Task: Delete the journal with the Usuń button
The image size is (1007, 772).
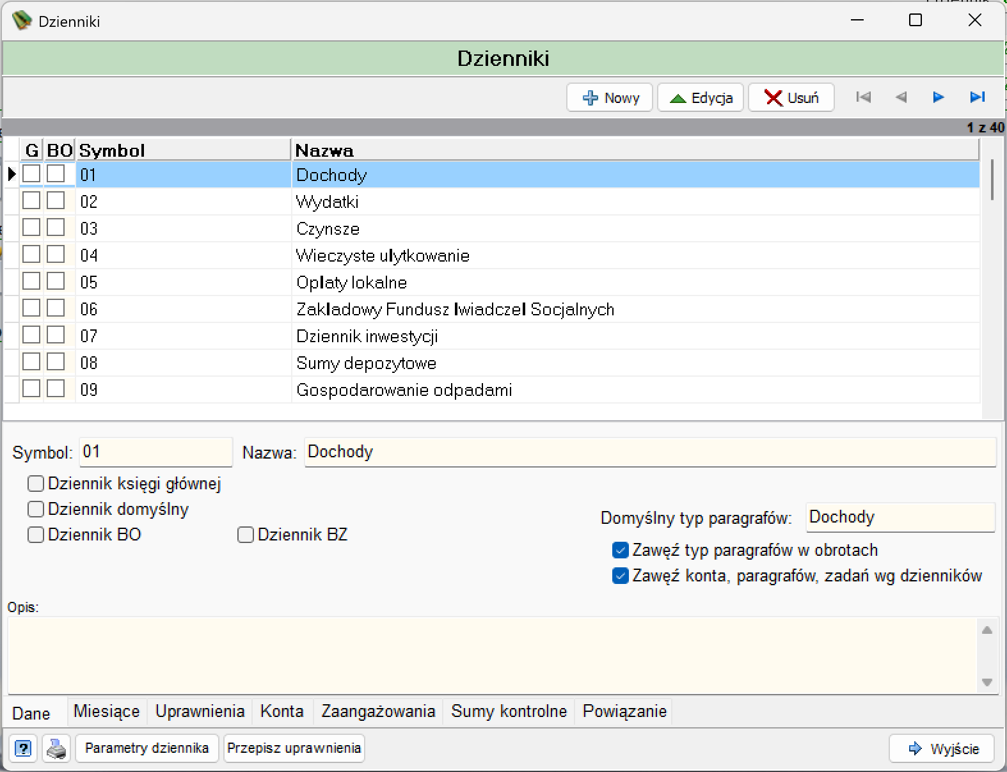Action: [791, 97]
